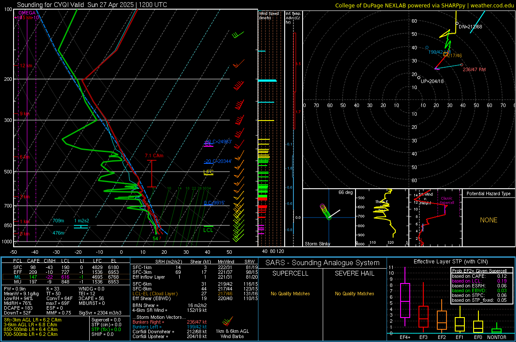516x342 pixels.
Task: Click the 'NONE' hazard type value
Action: (488, 220)
